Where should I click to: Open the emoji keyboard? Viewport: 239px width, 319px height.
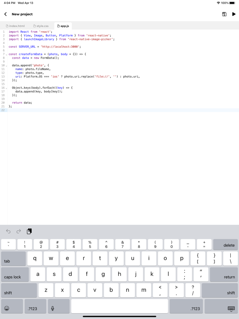pos(12,306)
